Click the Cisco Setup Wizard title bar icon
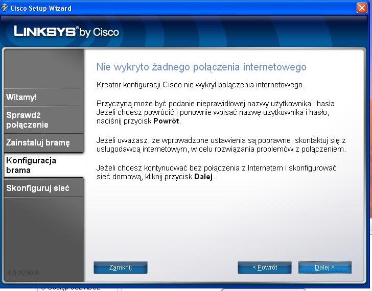Screen dimensions: 372x291 click(4, 8)
